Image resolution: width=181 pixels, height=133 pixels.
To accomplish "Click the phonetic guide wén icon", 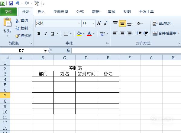I will point(102,34).
